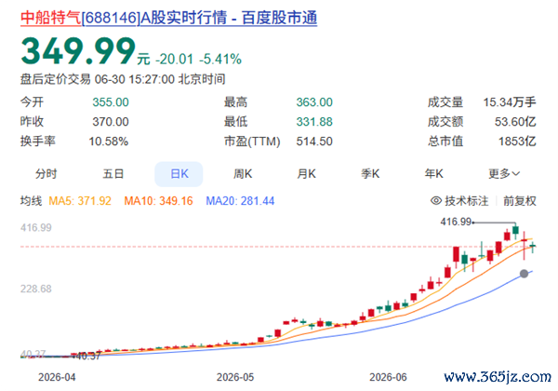
Task: Click the 总市值 value 1853亿
Action: (x=517, y=142)
